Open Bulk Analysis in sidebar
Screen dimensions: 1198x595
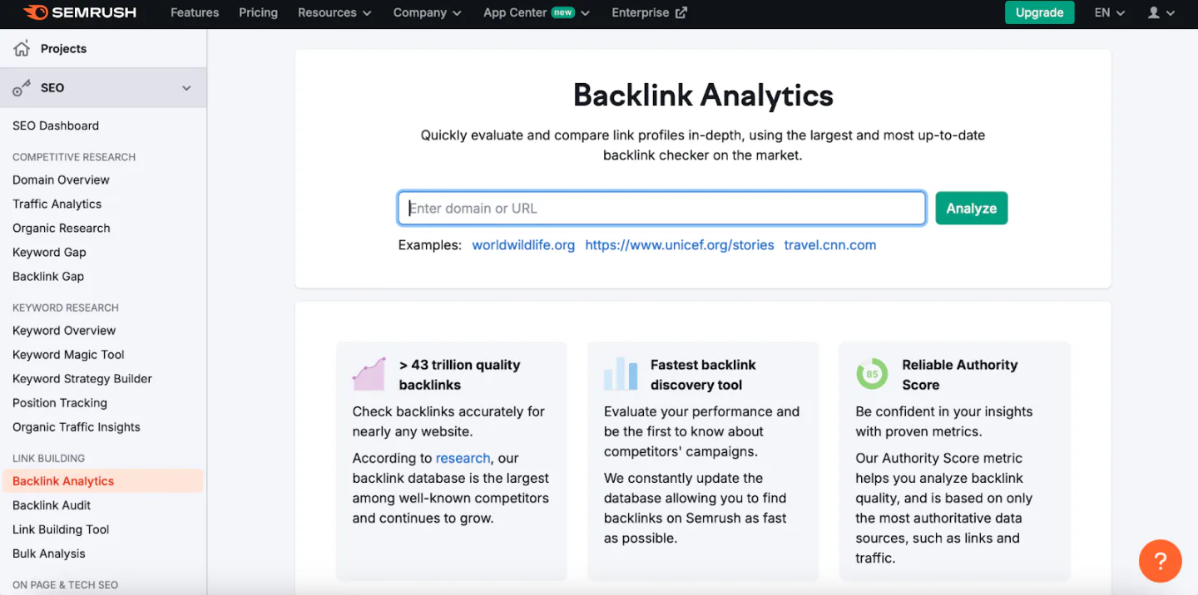click(x=49, y=553)
